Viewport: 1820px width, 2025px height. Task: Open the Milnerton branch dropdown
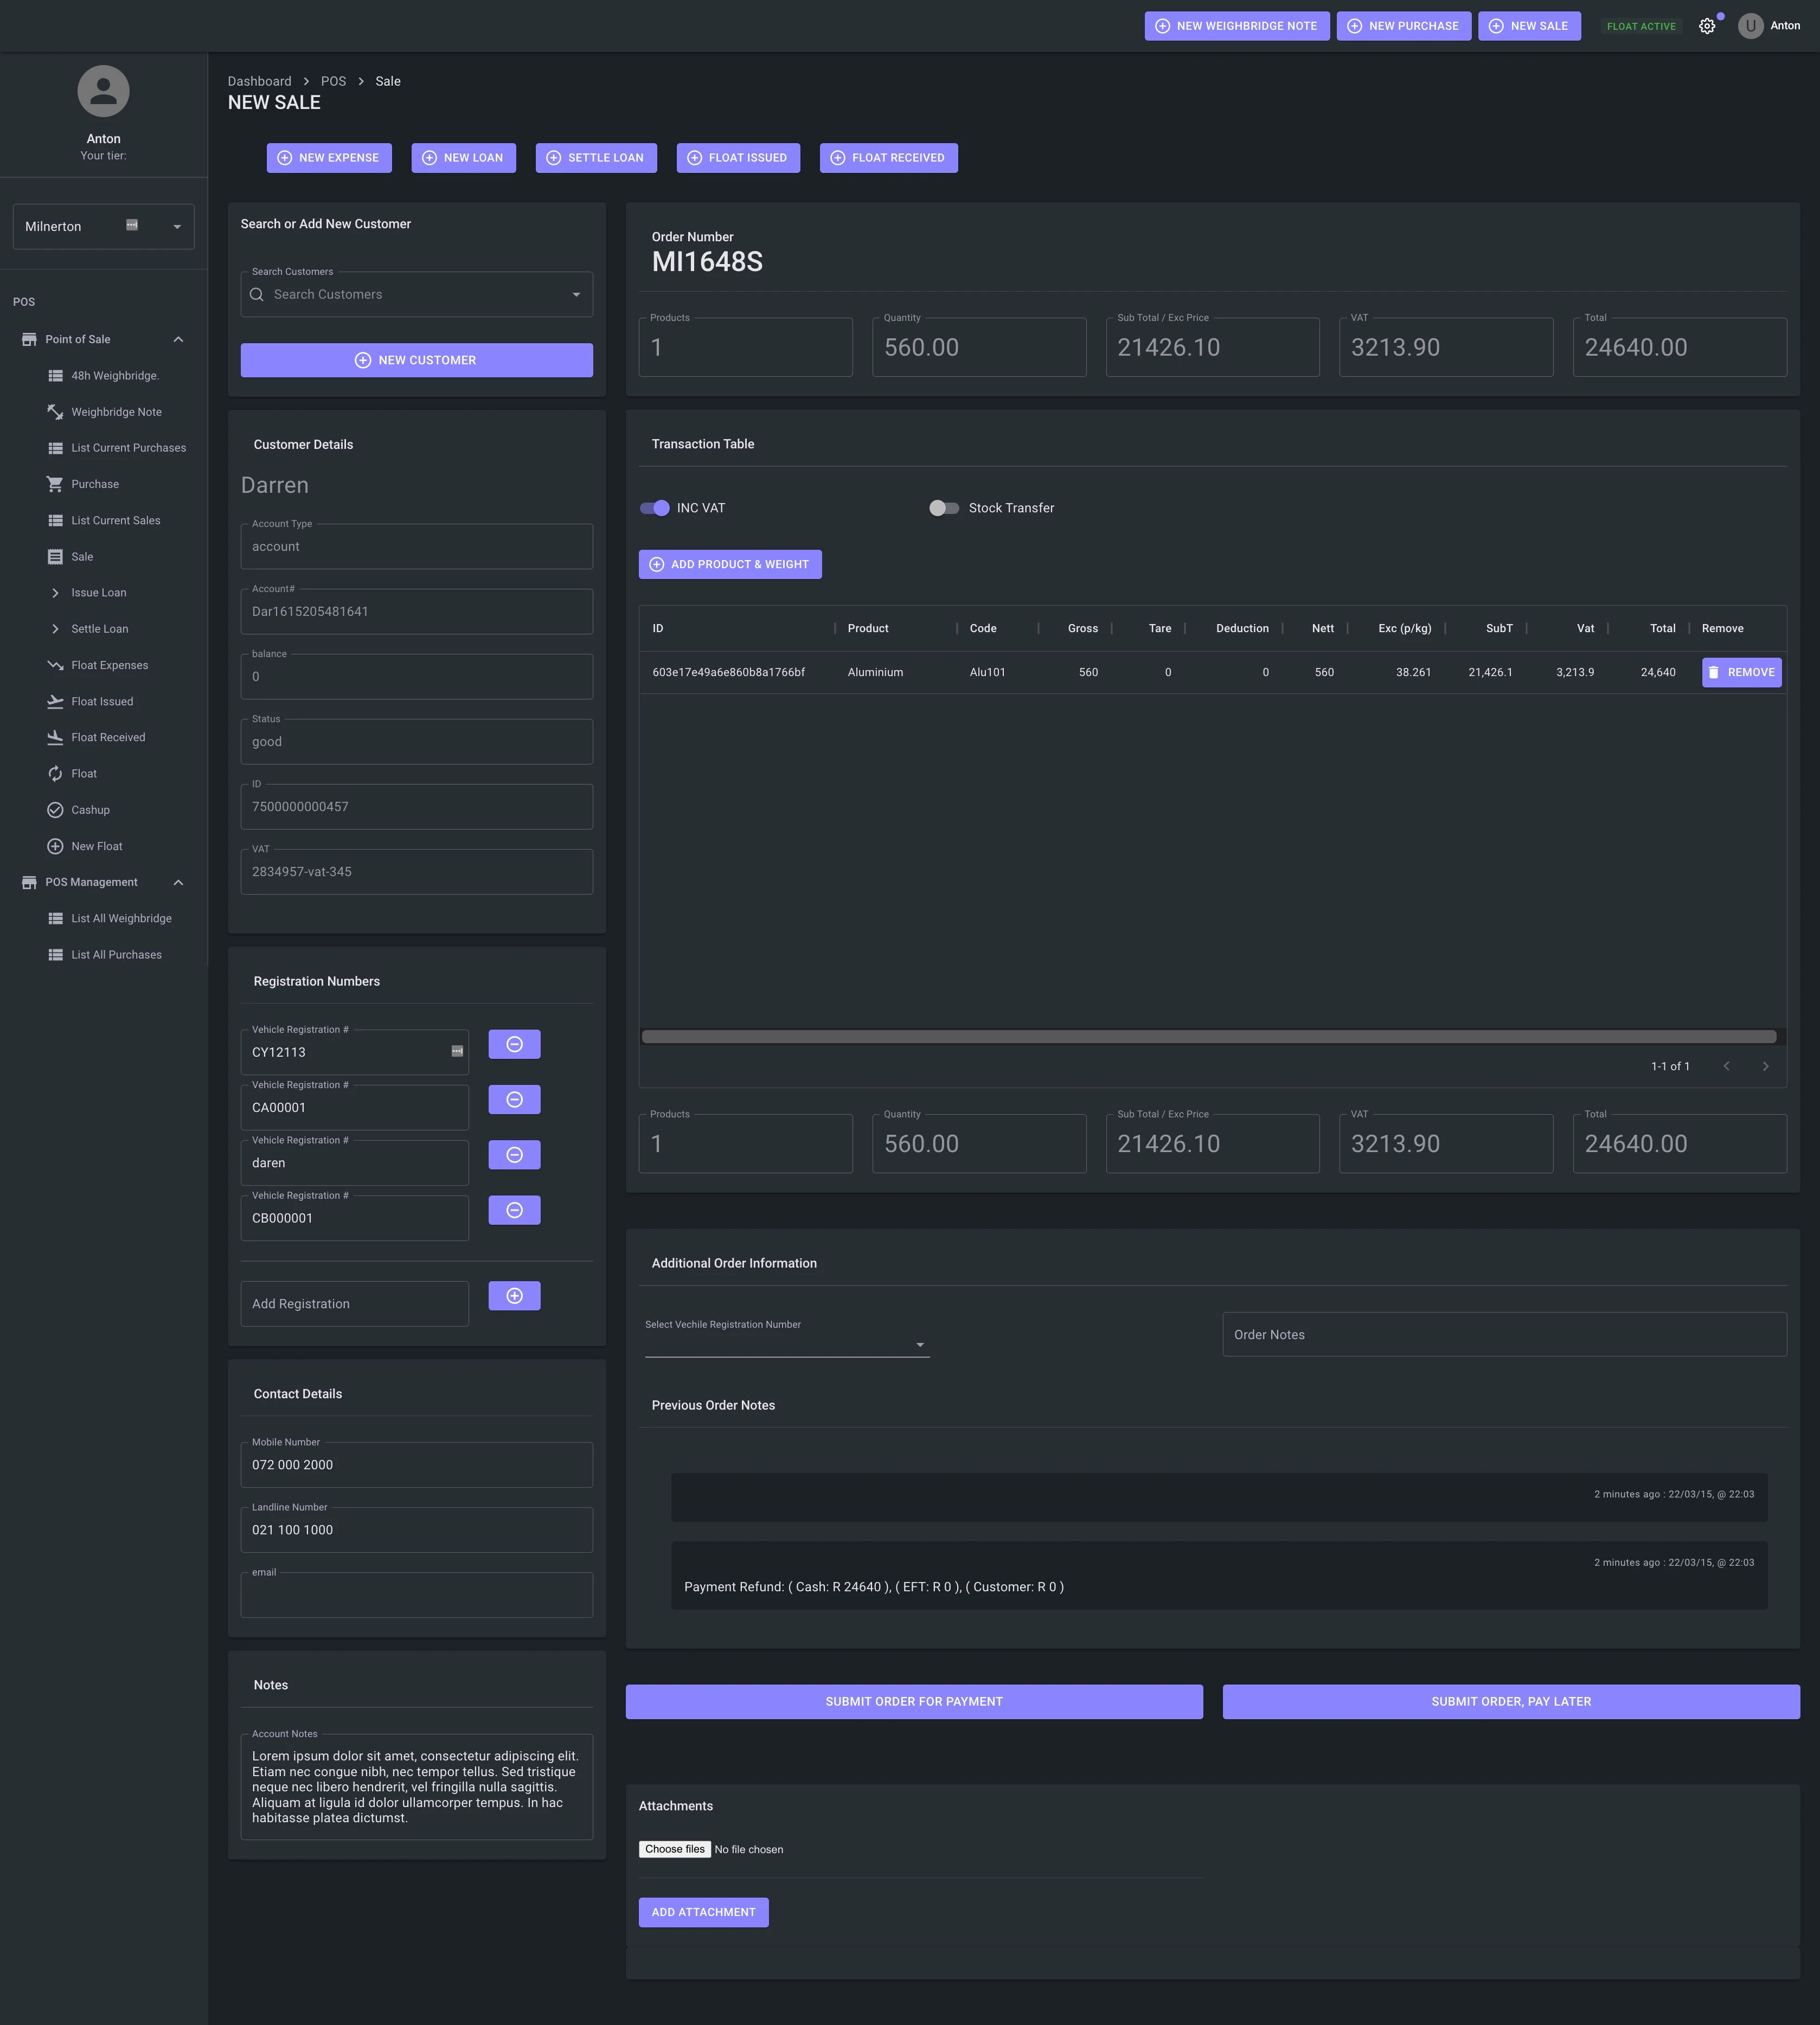click(177, 227)
